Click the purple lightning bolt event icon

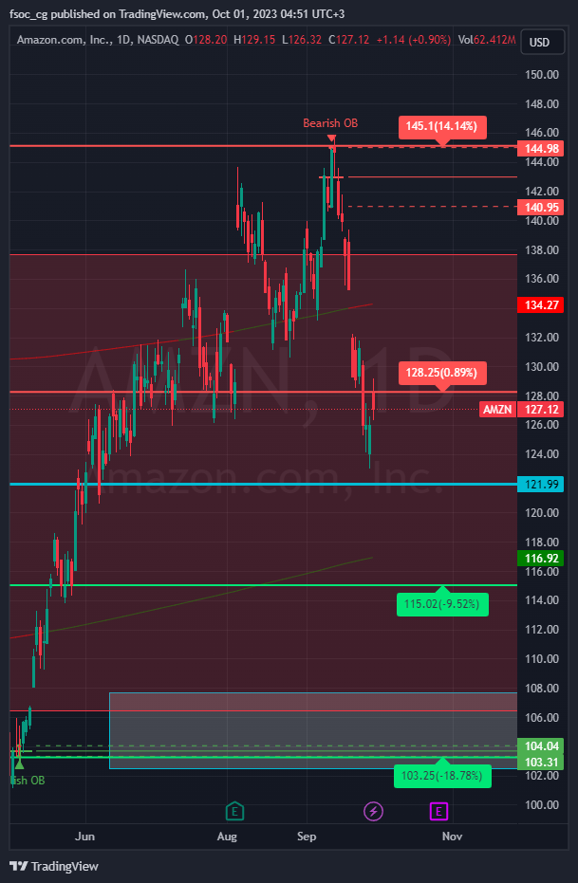373,812
